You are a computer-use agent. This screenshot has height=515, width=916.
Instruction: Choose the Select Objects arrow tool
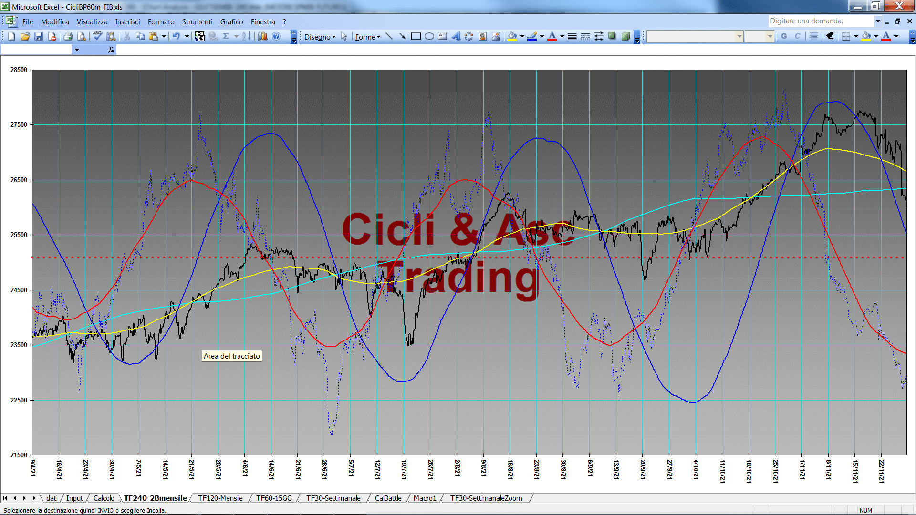[x=344, y=36]
